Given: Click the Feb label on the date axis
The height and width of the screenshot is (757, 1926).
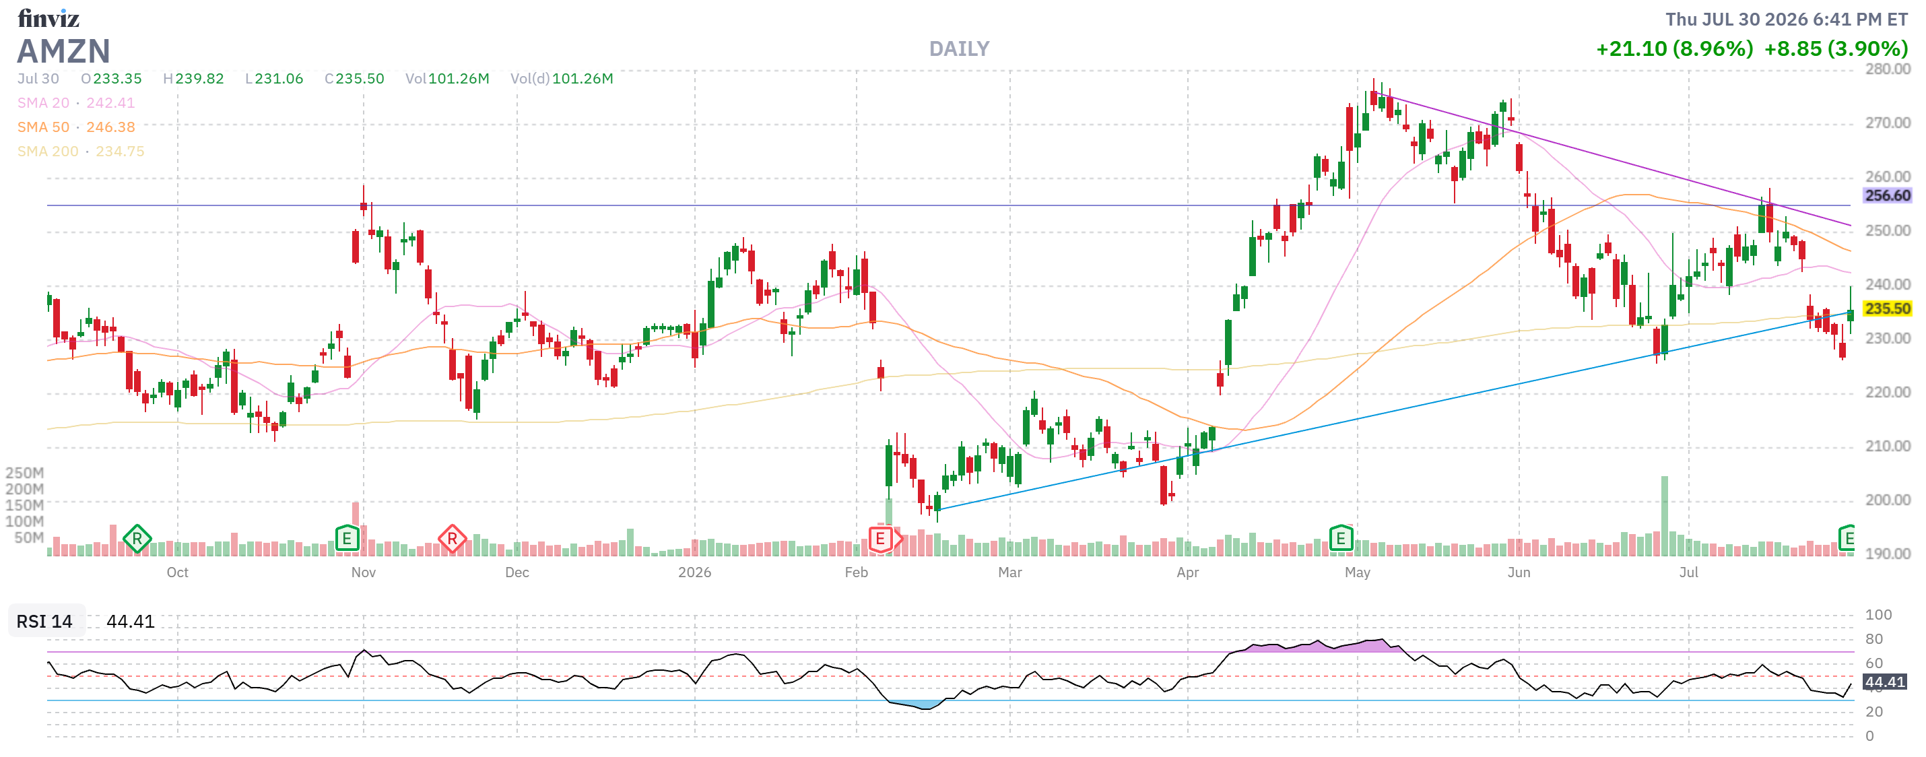Looking at the screenshot, I should coord(856,573).
